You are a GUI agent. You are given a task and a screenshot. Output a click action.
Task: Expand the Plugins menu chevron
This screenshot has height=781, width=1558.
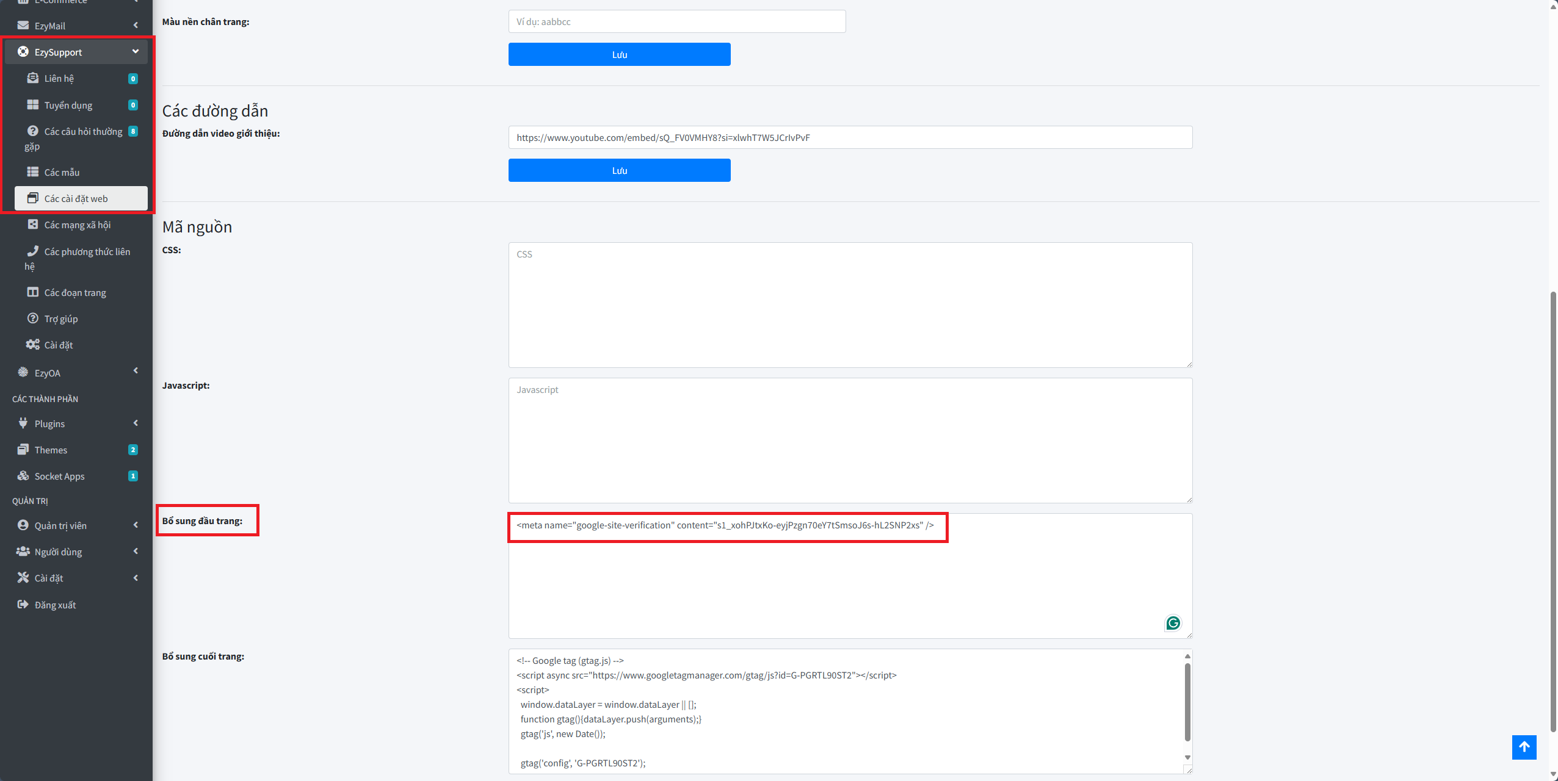pos(136,423)
